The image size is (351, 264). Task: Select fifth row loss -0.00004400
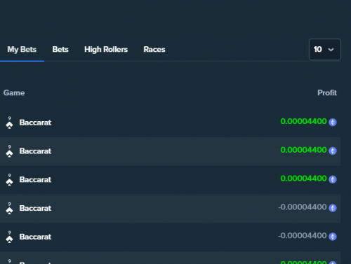coord(303,235)
